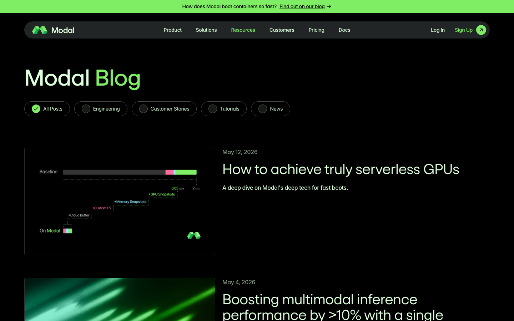Follow the 'Find out on our blog' link

click(x=302, y=6)
